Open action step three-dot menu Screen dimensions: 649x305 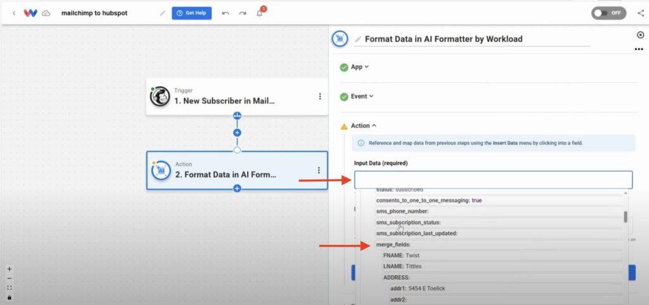pyautogui.click(x=318, y=170)
